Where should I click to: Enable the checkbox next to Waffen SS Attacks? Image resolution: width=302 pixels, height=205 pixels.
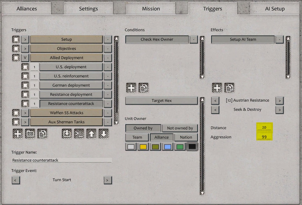[15, 113]
